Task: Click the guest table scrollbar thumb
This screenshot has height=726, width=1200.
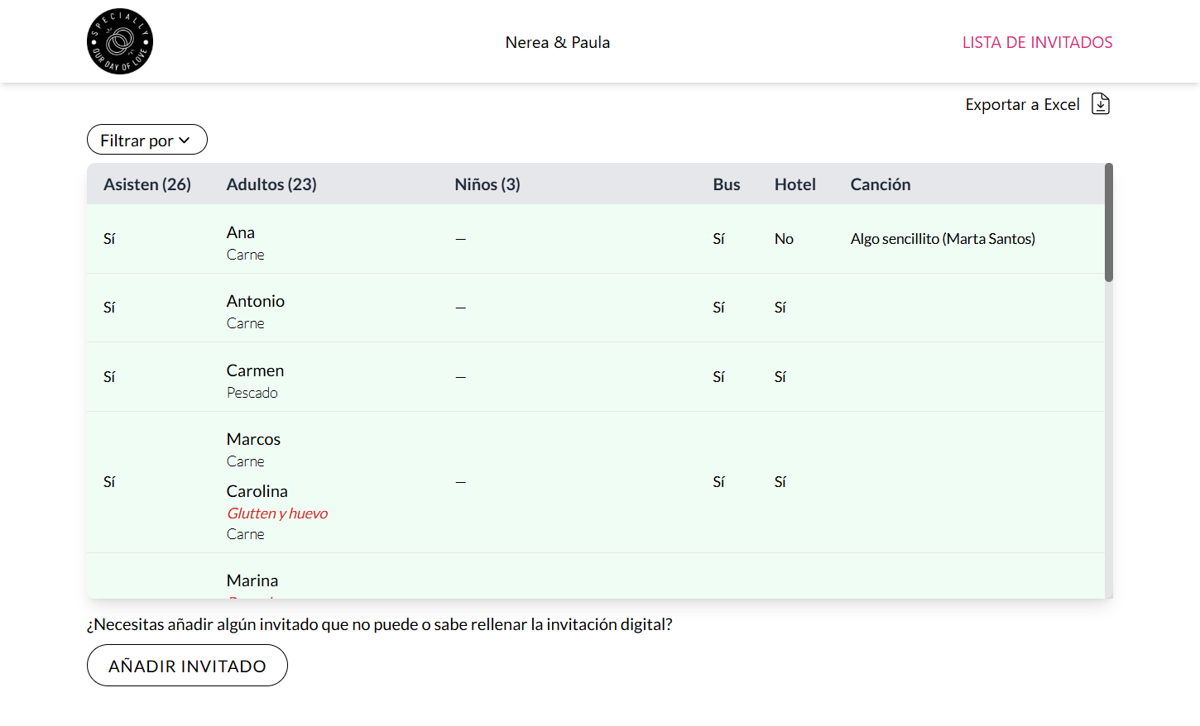Action: coord(1109,222)
